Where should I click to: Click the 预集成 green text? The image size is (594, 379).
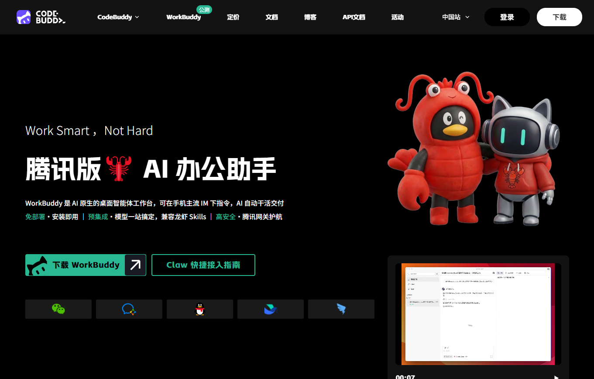pos(98,217)
